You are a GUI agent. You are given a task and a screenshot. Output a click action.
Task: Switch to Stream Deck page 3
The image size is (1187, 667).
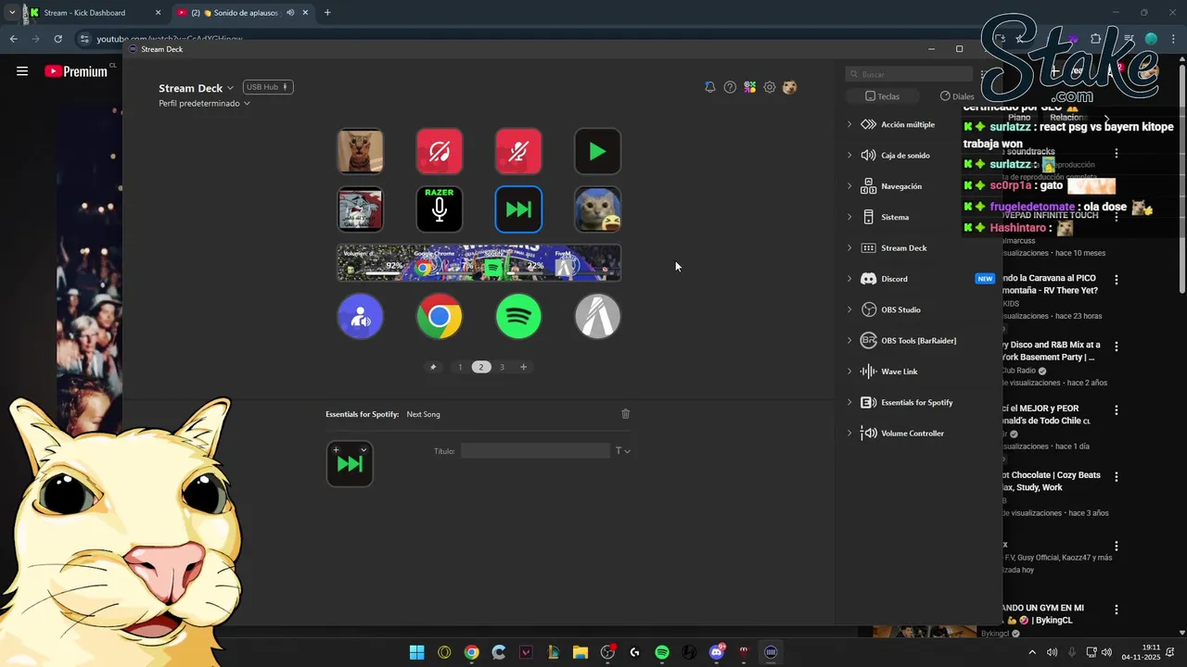point(502,367)
